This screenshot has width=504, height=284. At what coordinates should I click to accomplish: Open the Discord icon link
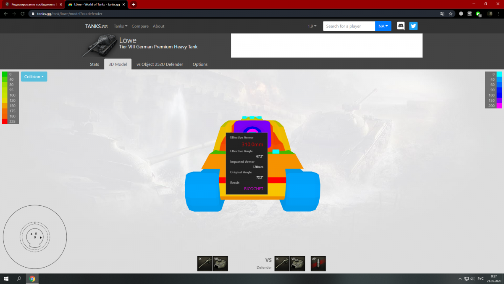point(401,26)
